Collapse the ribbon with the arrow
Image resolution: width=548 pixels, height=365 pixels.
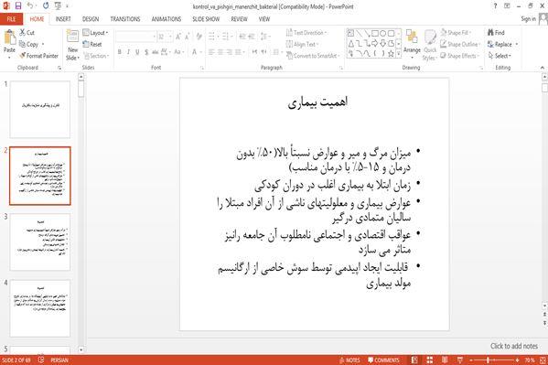coord(543,68)
